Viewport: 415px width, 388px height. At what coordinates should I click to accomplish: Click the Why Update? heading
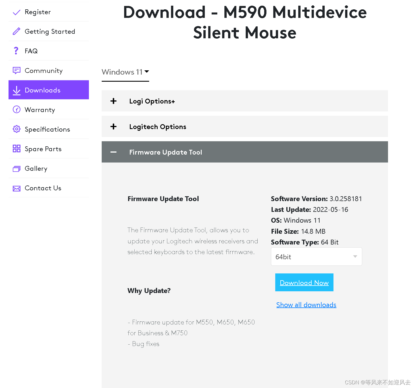(149, 291)
